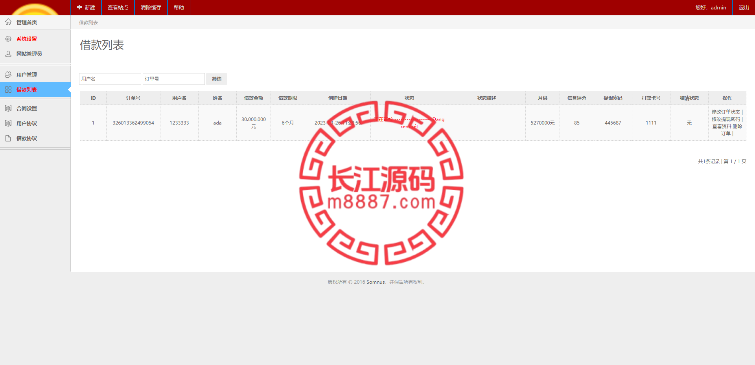Click the 姓名 column header

pos(217,98)
